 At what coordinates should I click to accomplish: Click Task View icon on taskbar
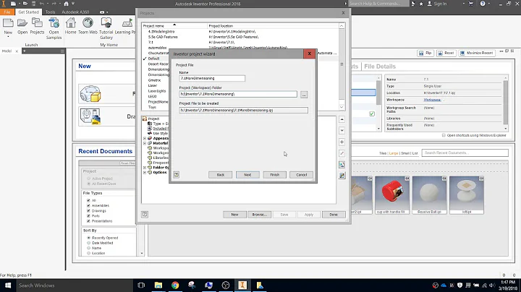(x=141, y=285)
